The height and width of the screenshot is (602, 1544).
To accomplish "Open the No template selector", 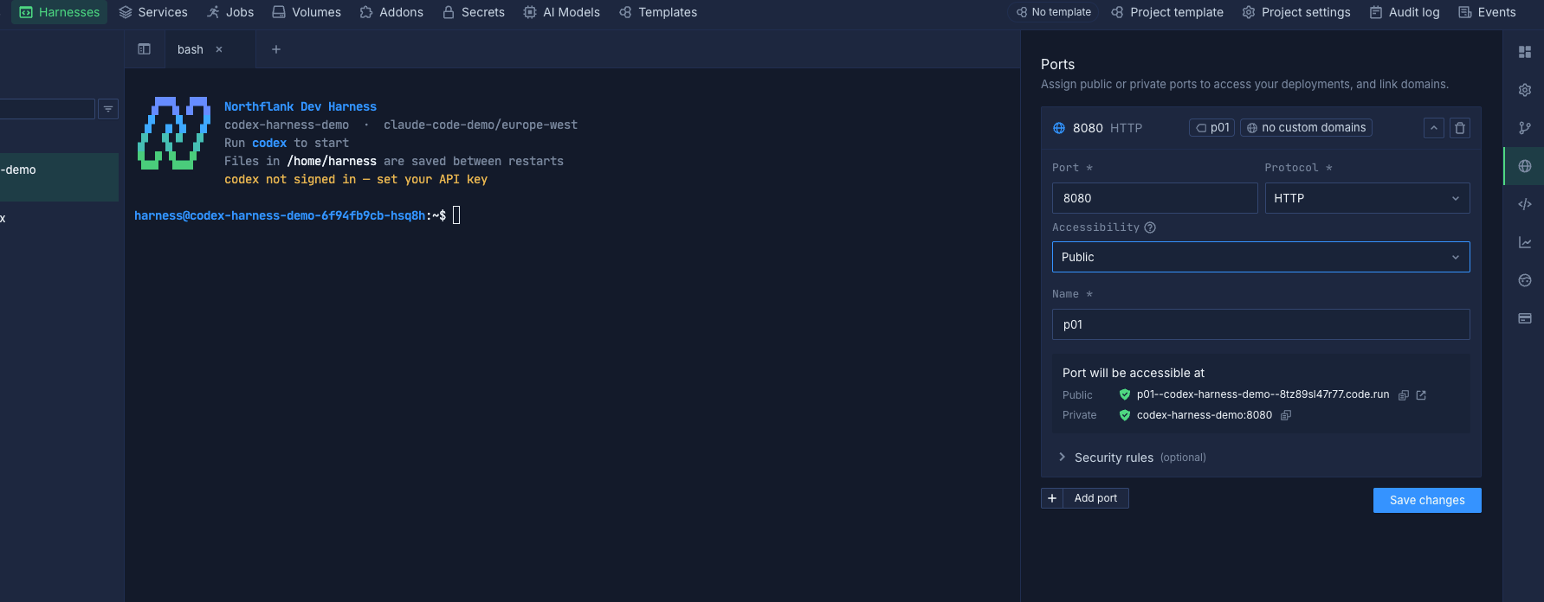I will (x=1054, y=12).
